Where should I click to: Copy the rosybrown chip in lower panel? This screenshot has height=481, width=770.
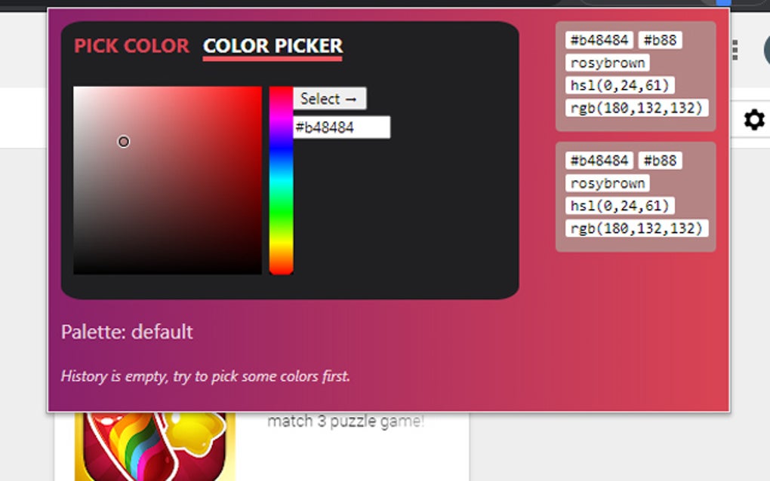coord(606,182)
